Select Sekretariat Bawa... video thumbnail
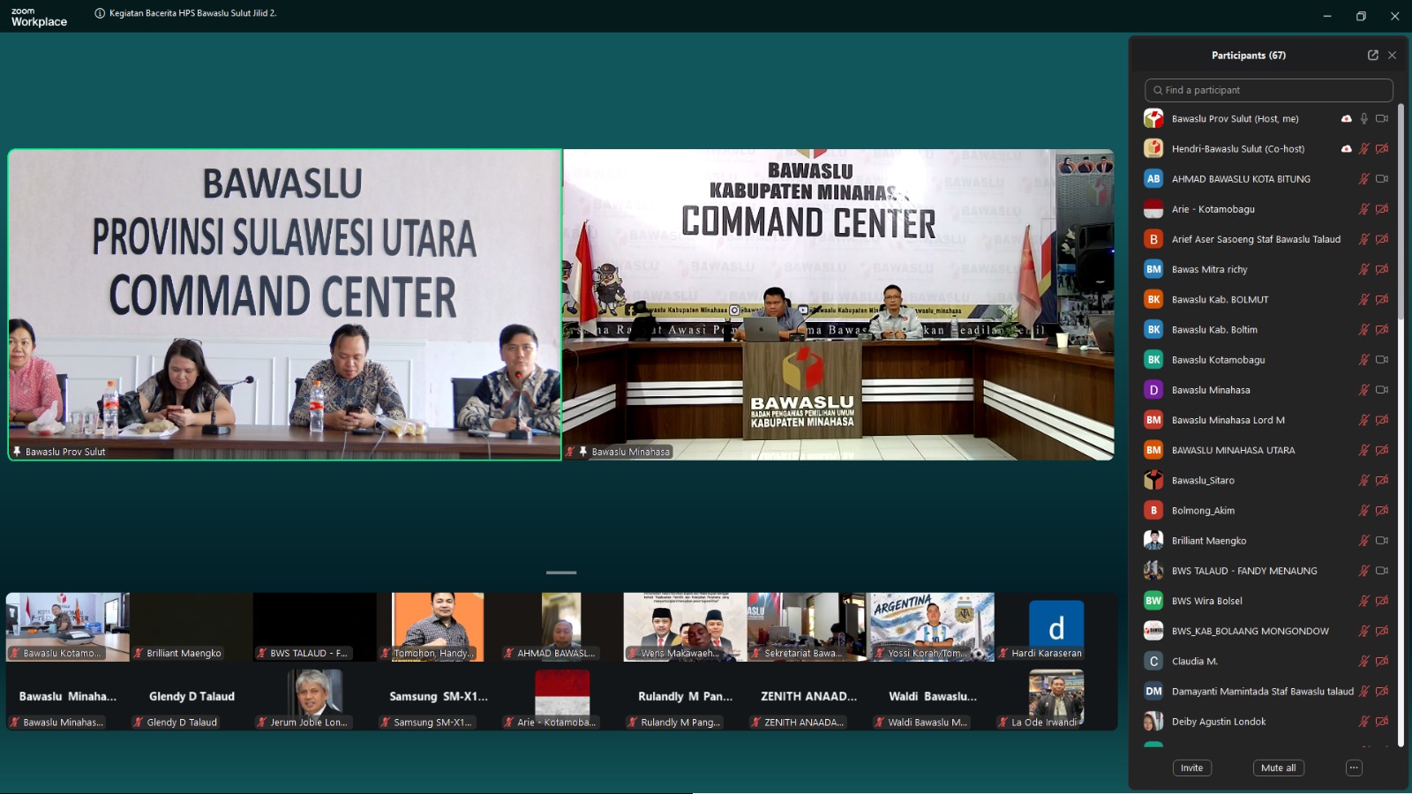1412x794 pixels. point(809,626)
